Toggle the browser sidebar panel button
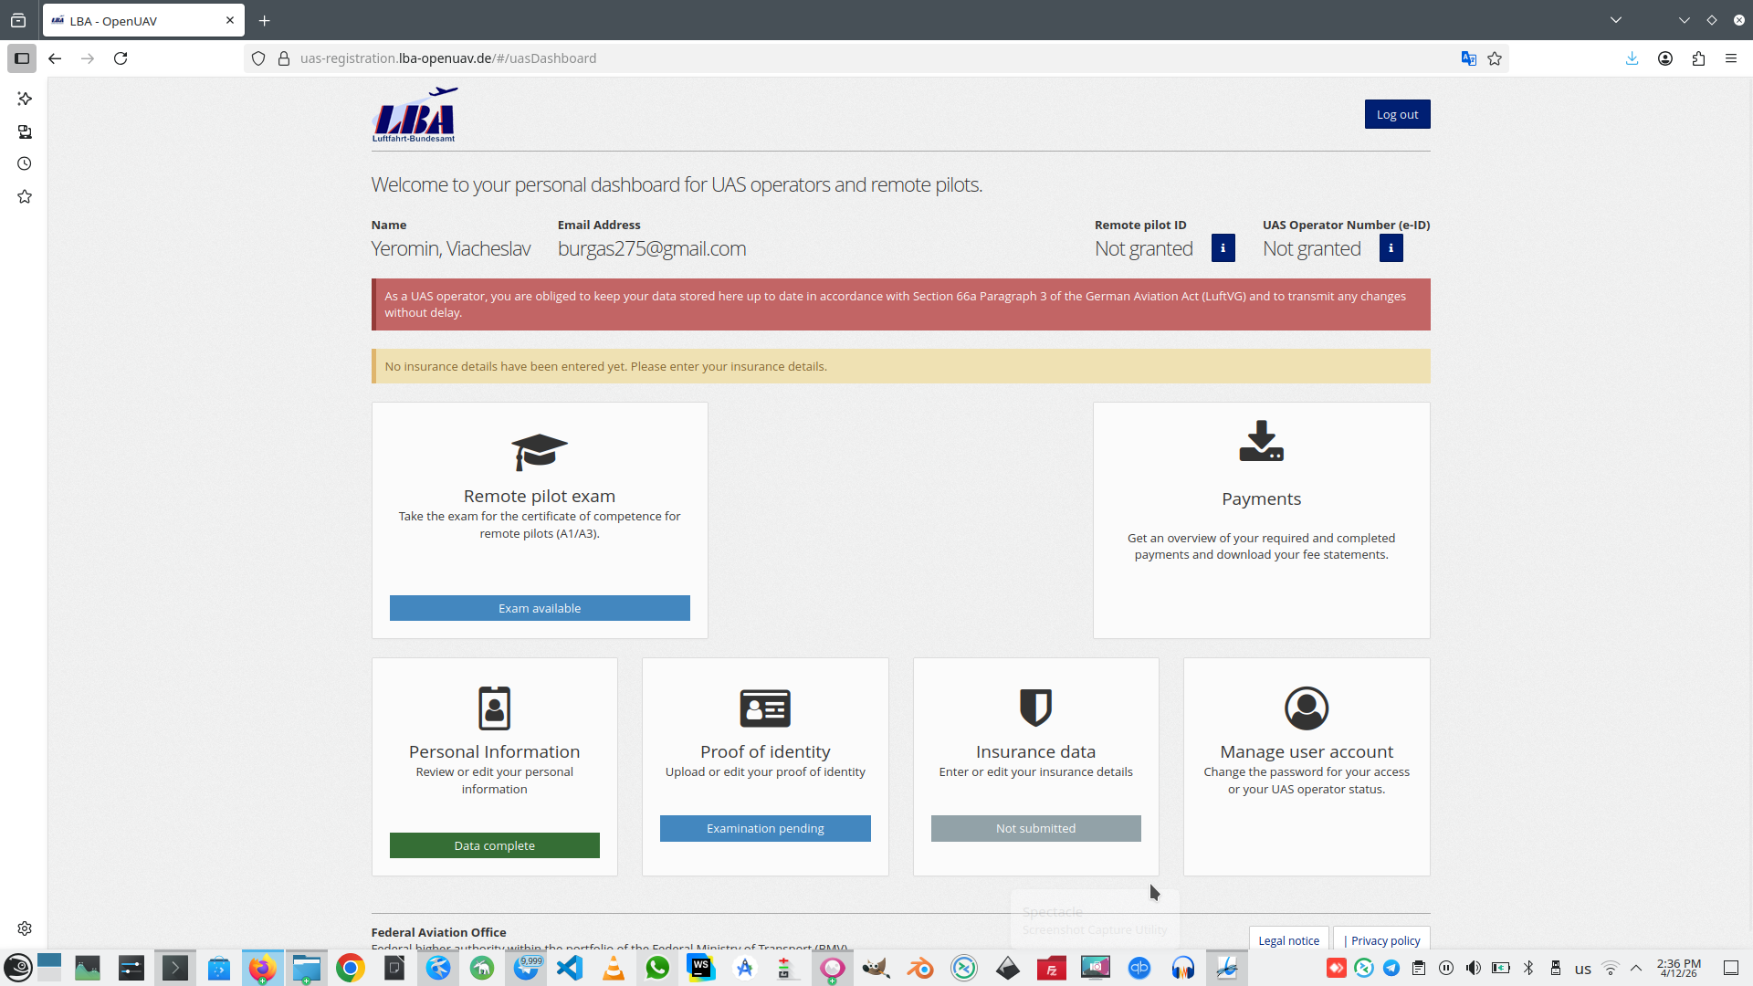Viewport: 1753px width, 986px height. pos(22,58)
